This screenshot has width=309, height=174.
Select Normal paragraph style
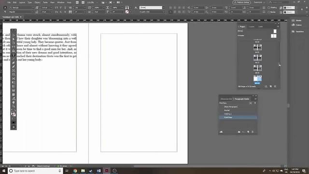point(238,110)
